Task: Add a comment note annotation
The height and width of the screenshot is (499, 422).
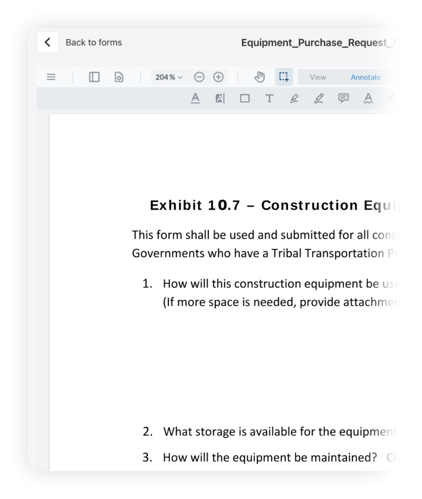Action: pos(343,98)
